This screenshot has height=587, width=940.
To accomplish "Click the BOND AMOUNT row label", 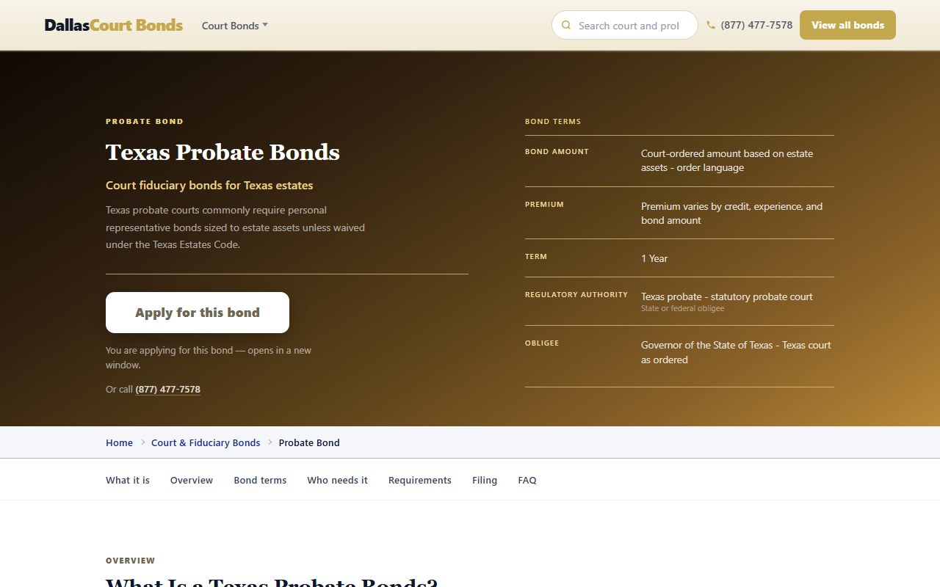I will [x=557, y=152].
